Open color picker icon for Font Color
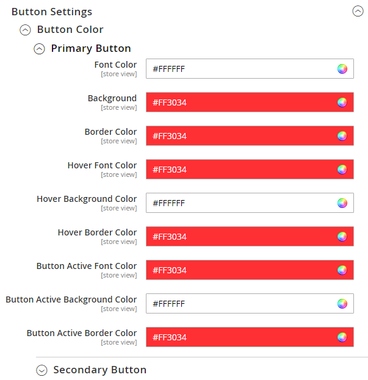368x380 pixels. [342, 69]
